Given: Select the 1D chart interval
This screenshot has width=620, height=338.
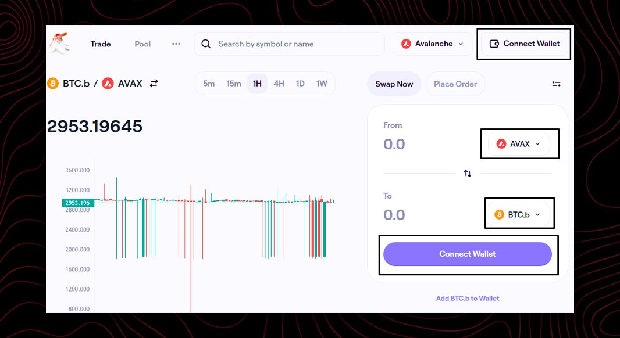Looking at the screenshot, I should (x=300, y=84).
